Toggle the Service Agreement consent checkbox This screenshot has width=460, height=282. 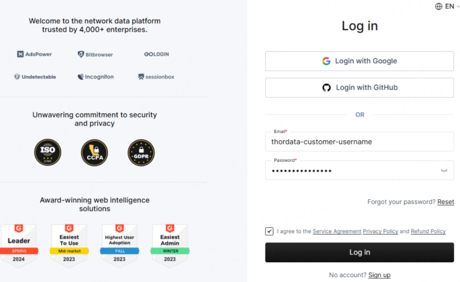tap(270, 231)
